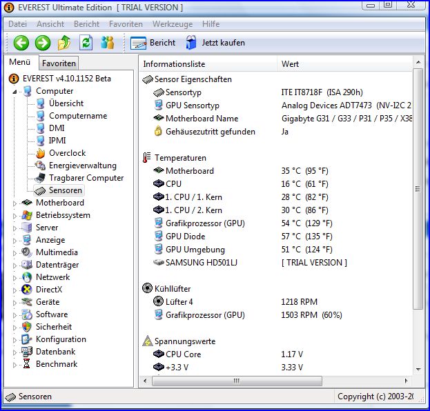Open the Werkzeuge menu

(173, 24)
